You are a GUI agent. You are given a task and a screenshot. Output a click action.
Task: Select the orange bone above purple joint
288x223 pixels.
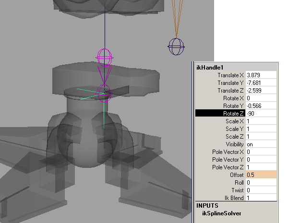coord(177,18)
